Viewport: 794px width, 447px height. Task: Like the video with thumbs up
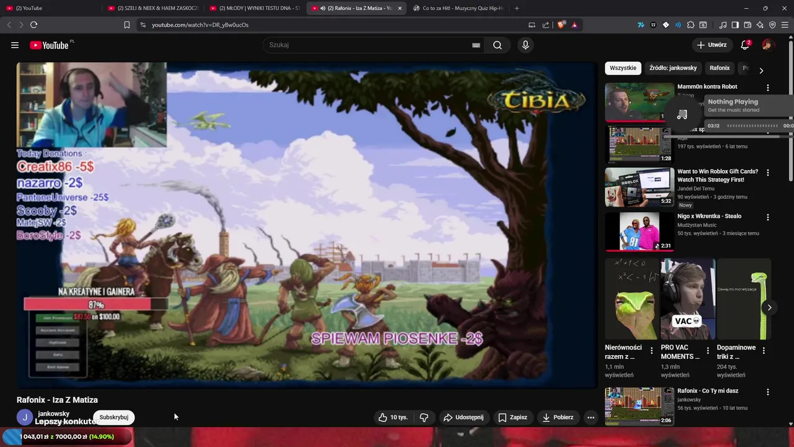(393, 417)
